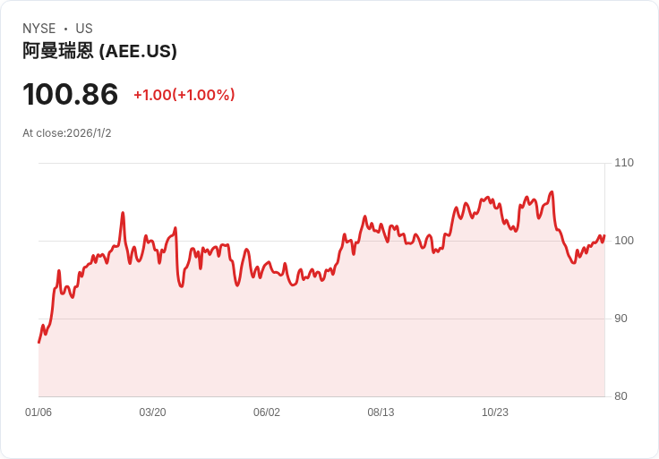The height and width of the screenshot is (459, 659).
Task: Select the 01/06 date on x-axis
Action: coord(39,412)
